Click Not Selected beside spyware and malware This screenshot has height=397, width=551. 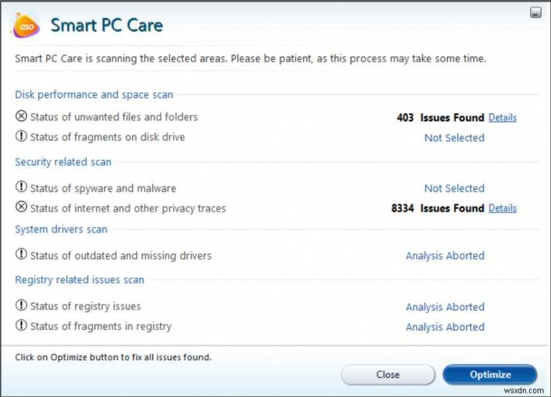click(x=454, y=188)
